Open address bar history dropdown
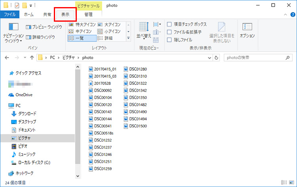The image size is (297, 187). pyautogui.click(x=209, y=58)
